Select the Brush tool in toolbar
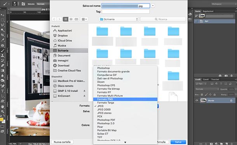Screen dimensions: 237x145 tap(2, 51)
